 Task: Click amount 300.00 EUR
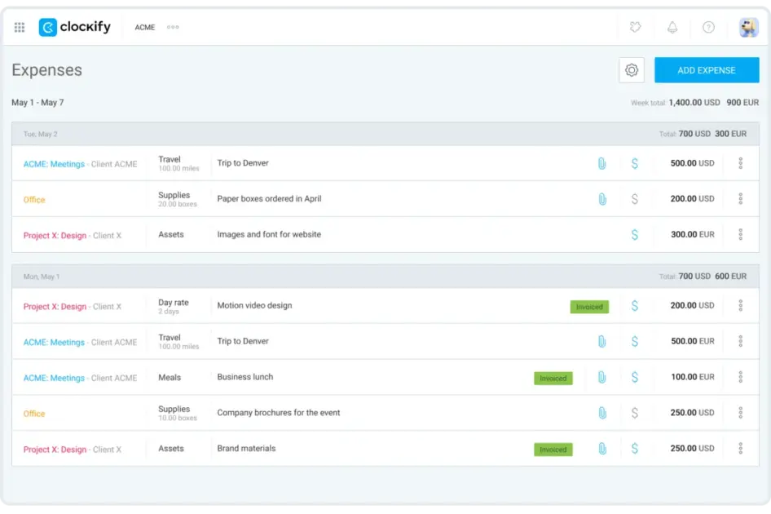(x=692, y=235)
